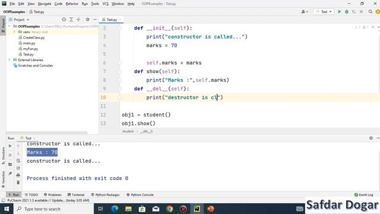Open the Edit menu
The width and height of the screenshot is (380, 214).
tap(21, 4)
